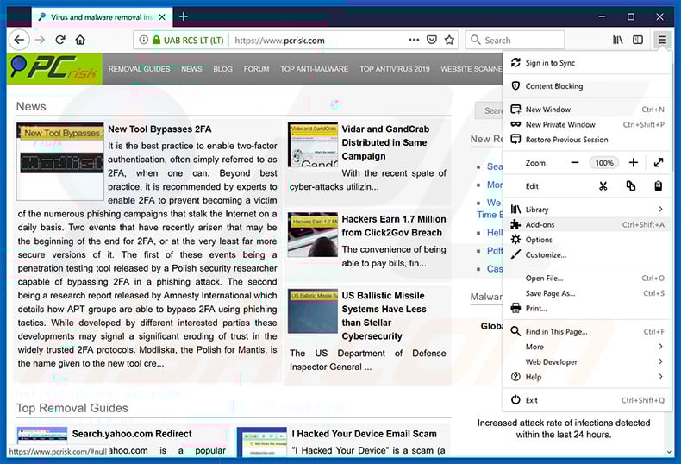Open Vidar and GandCrab article headline

[385, 142]
